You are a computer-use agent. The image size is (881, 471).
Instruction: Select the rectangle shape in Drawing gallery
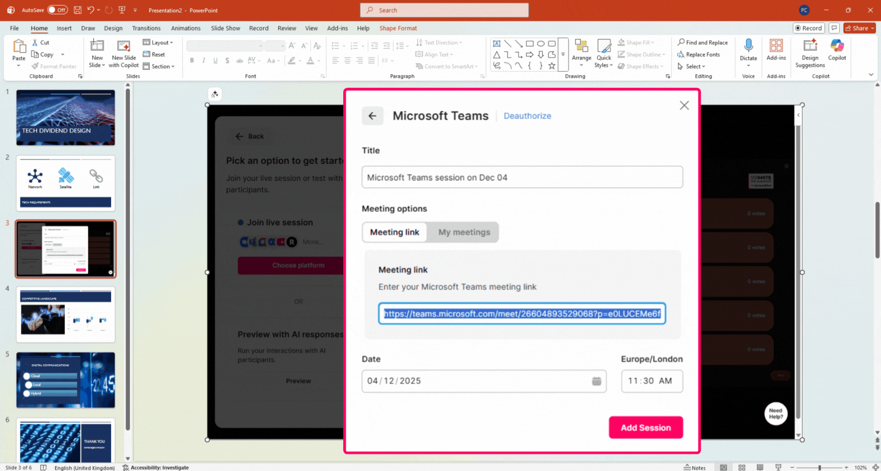click(530, 44)
